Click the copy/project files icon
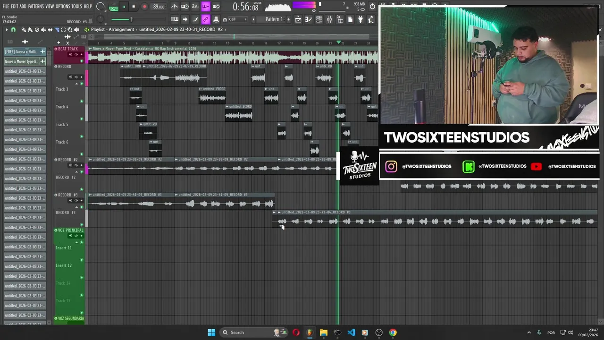Viewport: 604px width, 340px height. tap(350, 19)
